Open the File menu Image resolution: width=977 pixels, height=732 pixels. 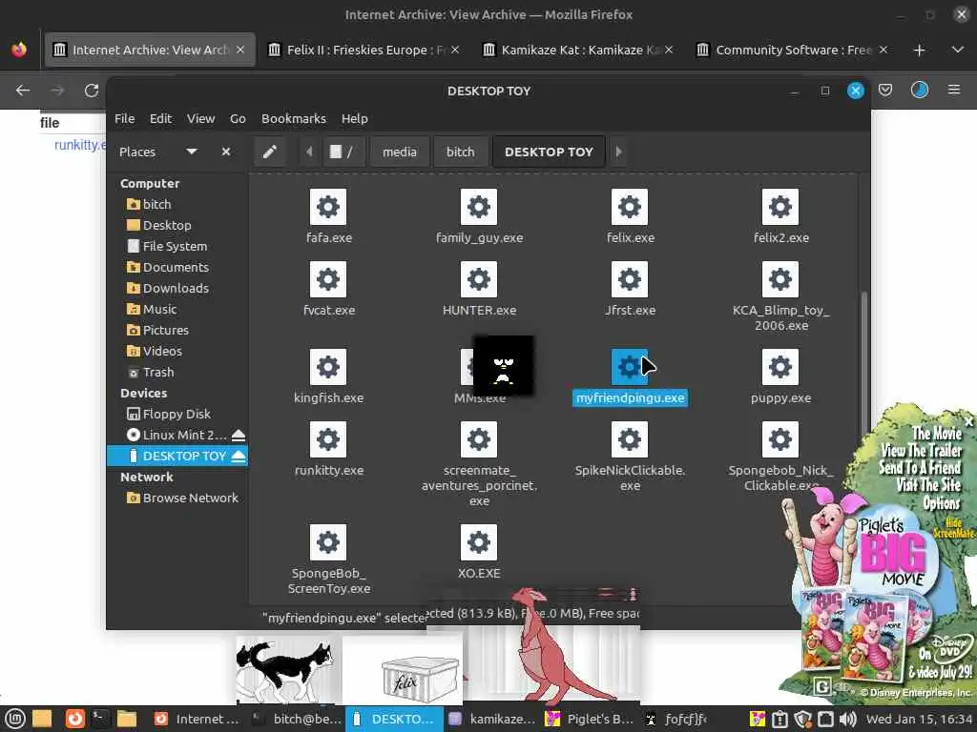click(125, 118)
